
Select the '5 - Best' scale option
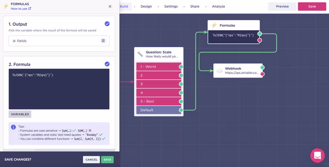point(159,101)
